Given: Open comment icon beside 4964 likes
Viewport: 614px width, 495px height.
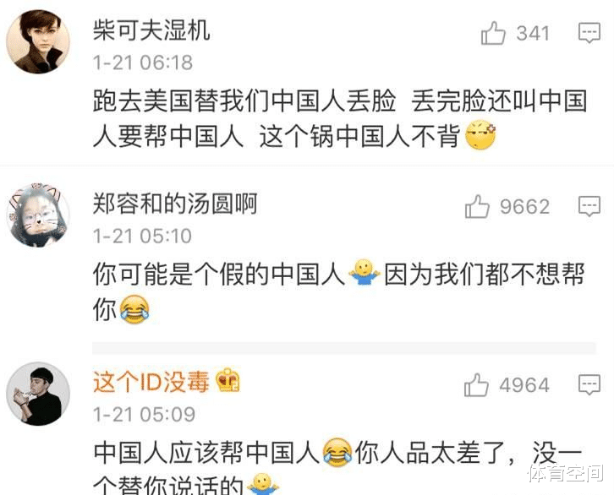Looking at the screenshot, I should (589, 384).
